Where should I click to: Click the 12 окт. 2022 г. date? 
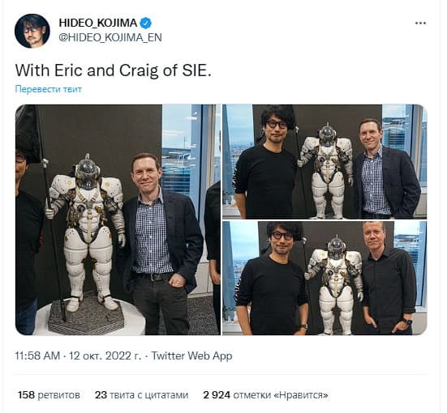point(105,356)
